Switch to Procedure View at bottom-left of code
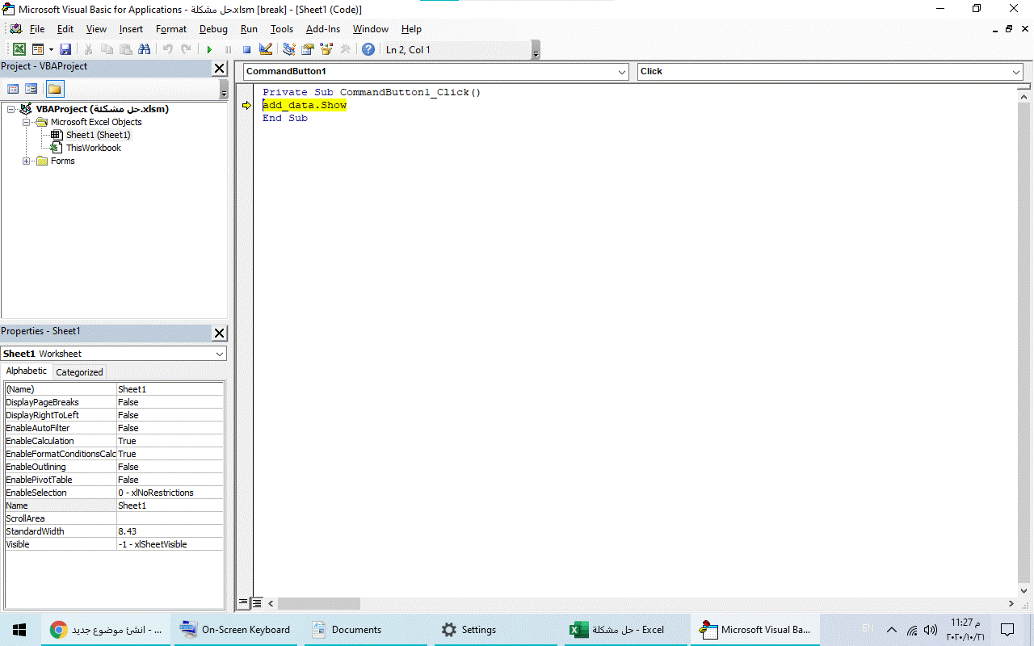The height and width of the screenshot is (646, 1034). [x=243, y=602]
